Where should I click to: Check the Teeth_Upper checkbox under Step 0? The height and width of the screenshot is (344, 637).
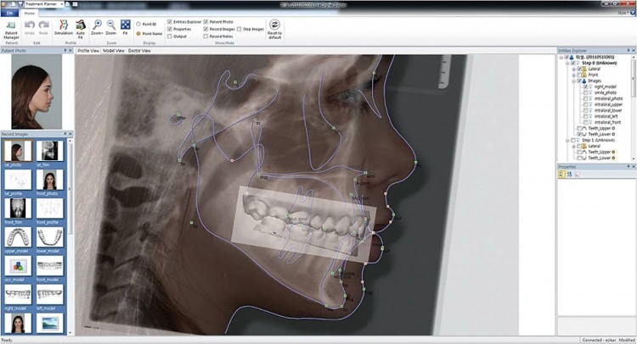[580, 129]
